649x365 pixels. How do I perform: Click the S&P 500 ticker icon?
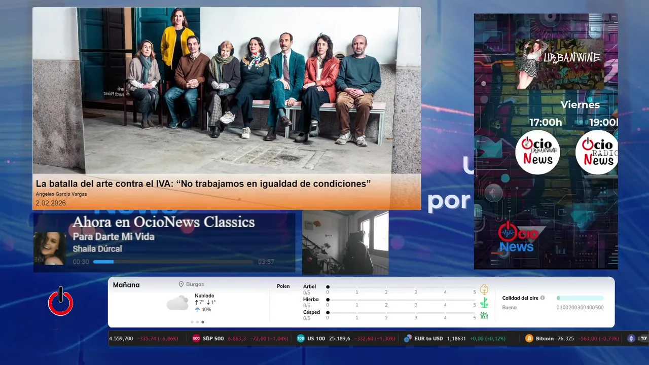pyautogui.click(x=196, y=339)
